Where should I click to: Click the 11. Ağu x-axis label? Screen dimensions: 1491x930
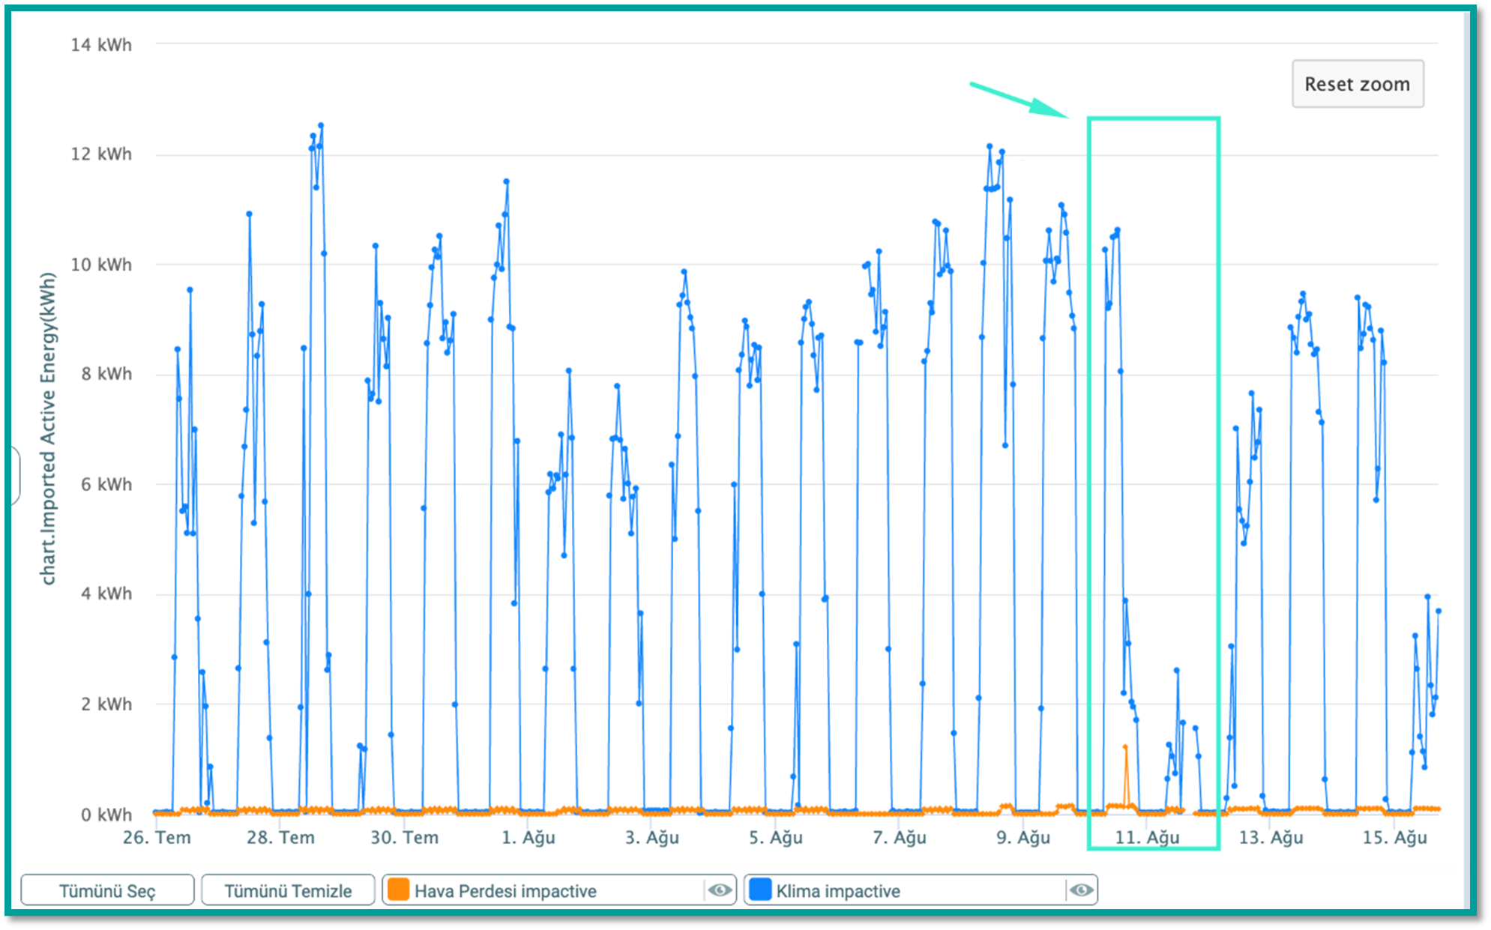(1147, 837)
